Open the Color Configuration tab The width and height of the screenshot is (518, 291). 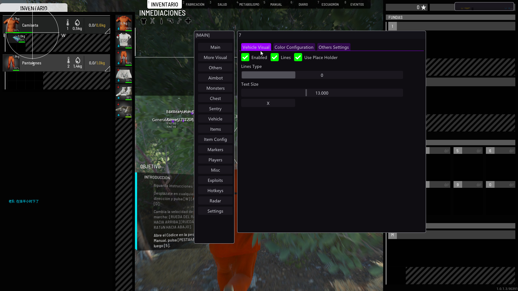click(x=294, y=47)
